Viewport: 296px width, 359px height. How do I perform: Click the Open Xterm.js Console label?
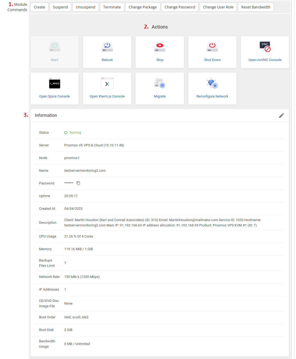tap(107, 96)
